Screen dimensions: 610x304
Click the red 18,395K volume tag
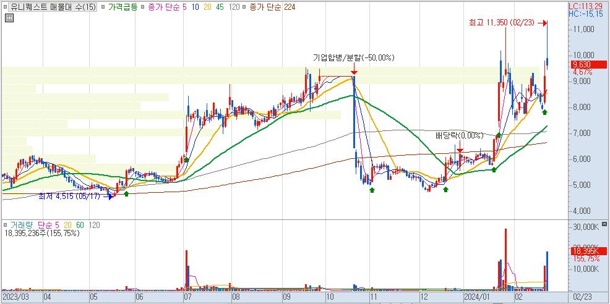(589, 251)
